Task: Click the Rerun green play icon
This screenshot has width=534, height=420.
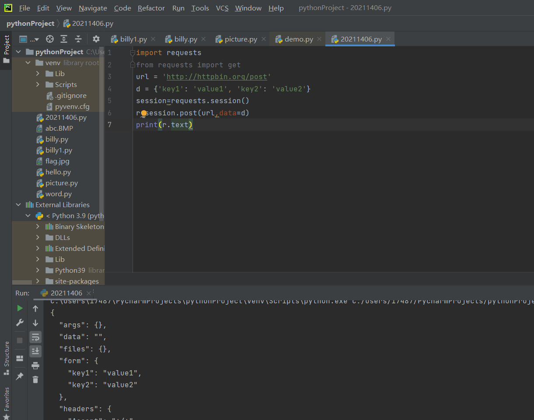Action: pos(20,309)
